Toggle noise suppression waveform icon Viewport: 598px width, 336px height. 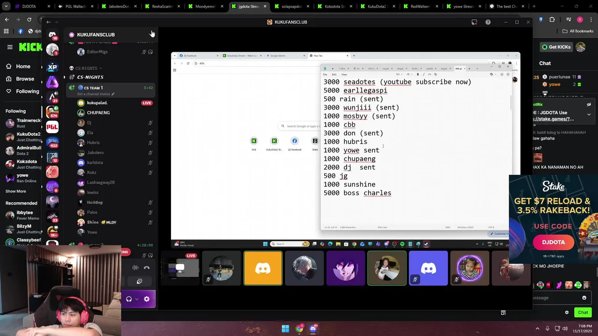pyautogui.click(x=135, y=267)
